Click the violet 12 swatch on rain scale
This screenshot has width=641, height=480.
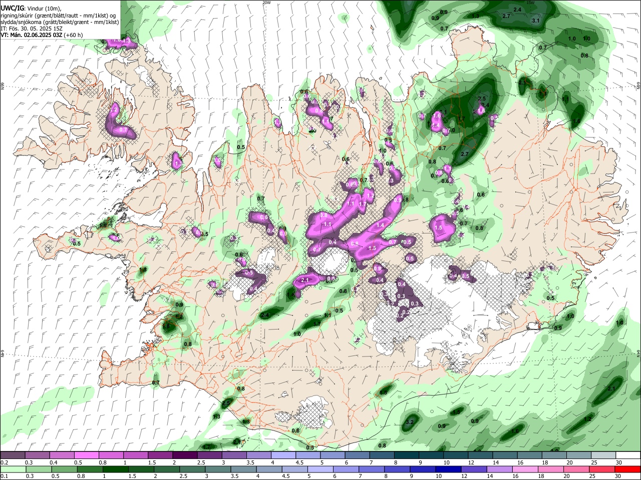(x=474, y=469)
